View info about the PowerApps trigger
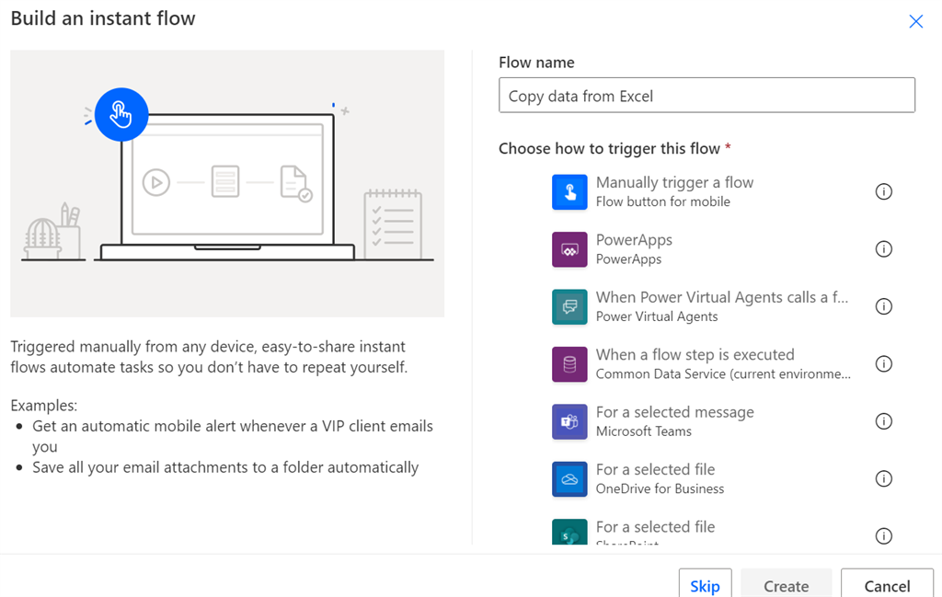 click(884, 248)
